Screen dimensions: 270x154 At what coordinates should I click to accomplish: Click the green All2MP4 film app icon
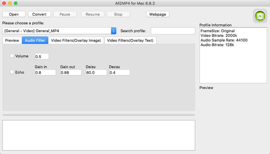pos(260,16)
